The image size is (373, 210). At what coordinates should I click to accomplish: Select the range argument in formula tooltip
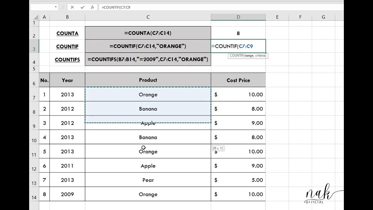[249, 55]
